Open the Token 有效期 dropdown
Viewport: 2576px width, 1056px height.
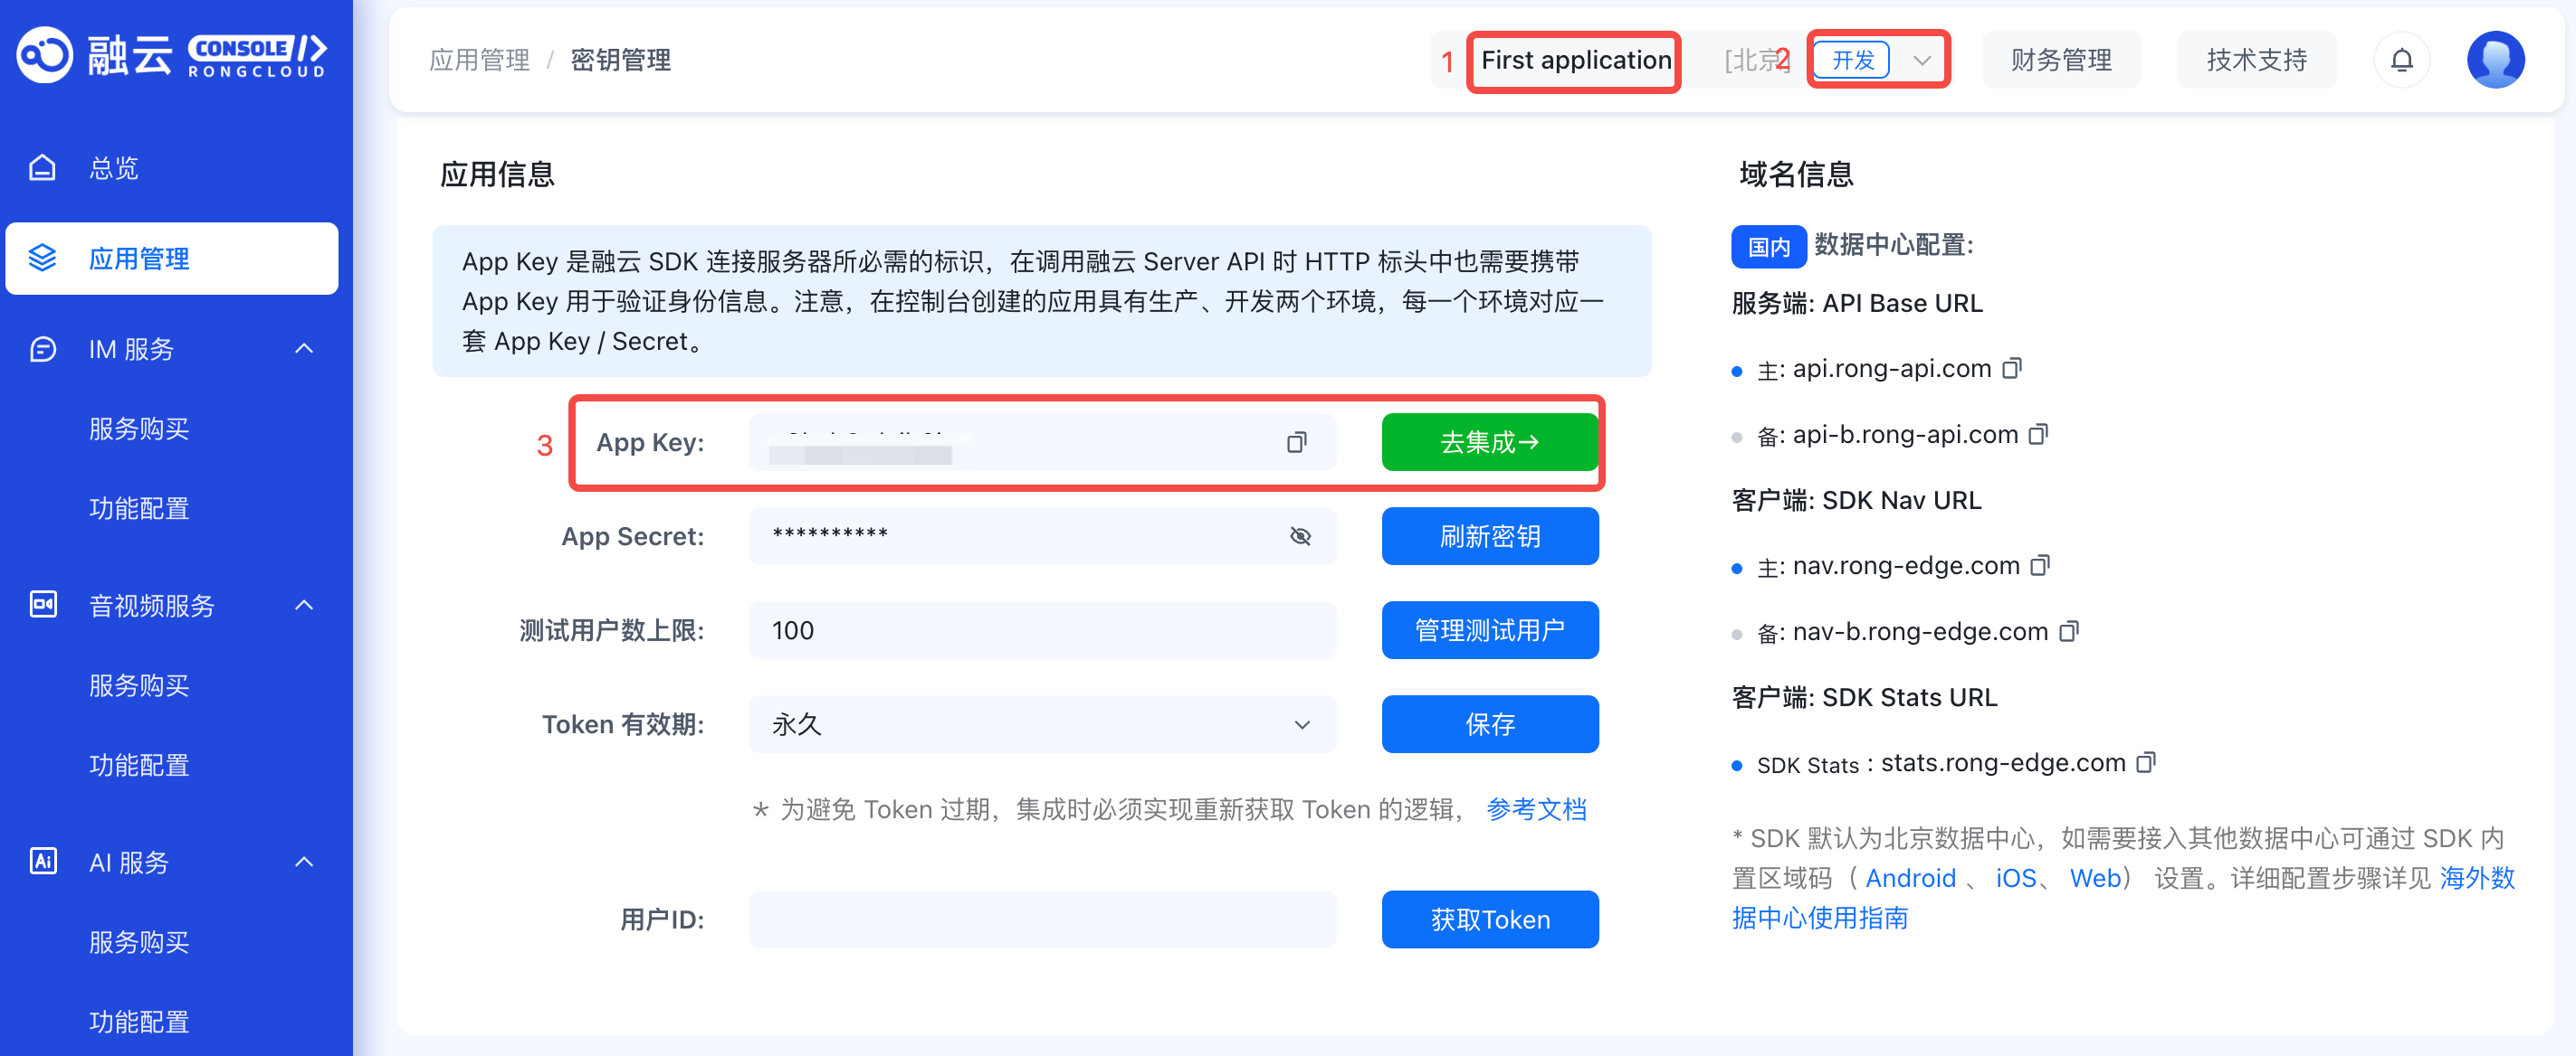point(1041,724)
